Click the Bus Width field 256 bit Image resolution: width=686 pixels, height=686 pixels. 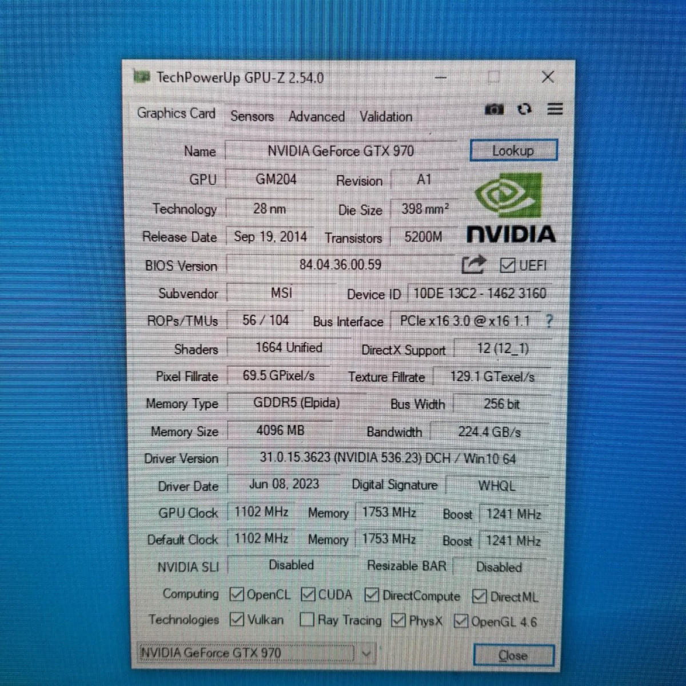point(502,404)
